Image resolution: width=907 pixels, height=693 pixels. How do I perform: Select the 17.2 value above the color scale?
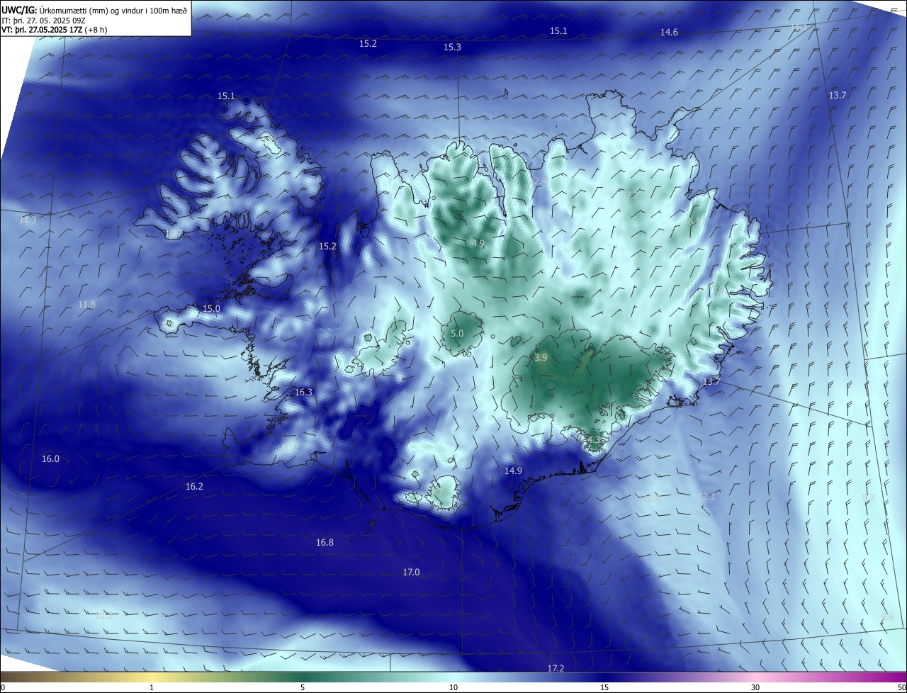tap(556, 668)
